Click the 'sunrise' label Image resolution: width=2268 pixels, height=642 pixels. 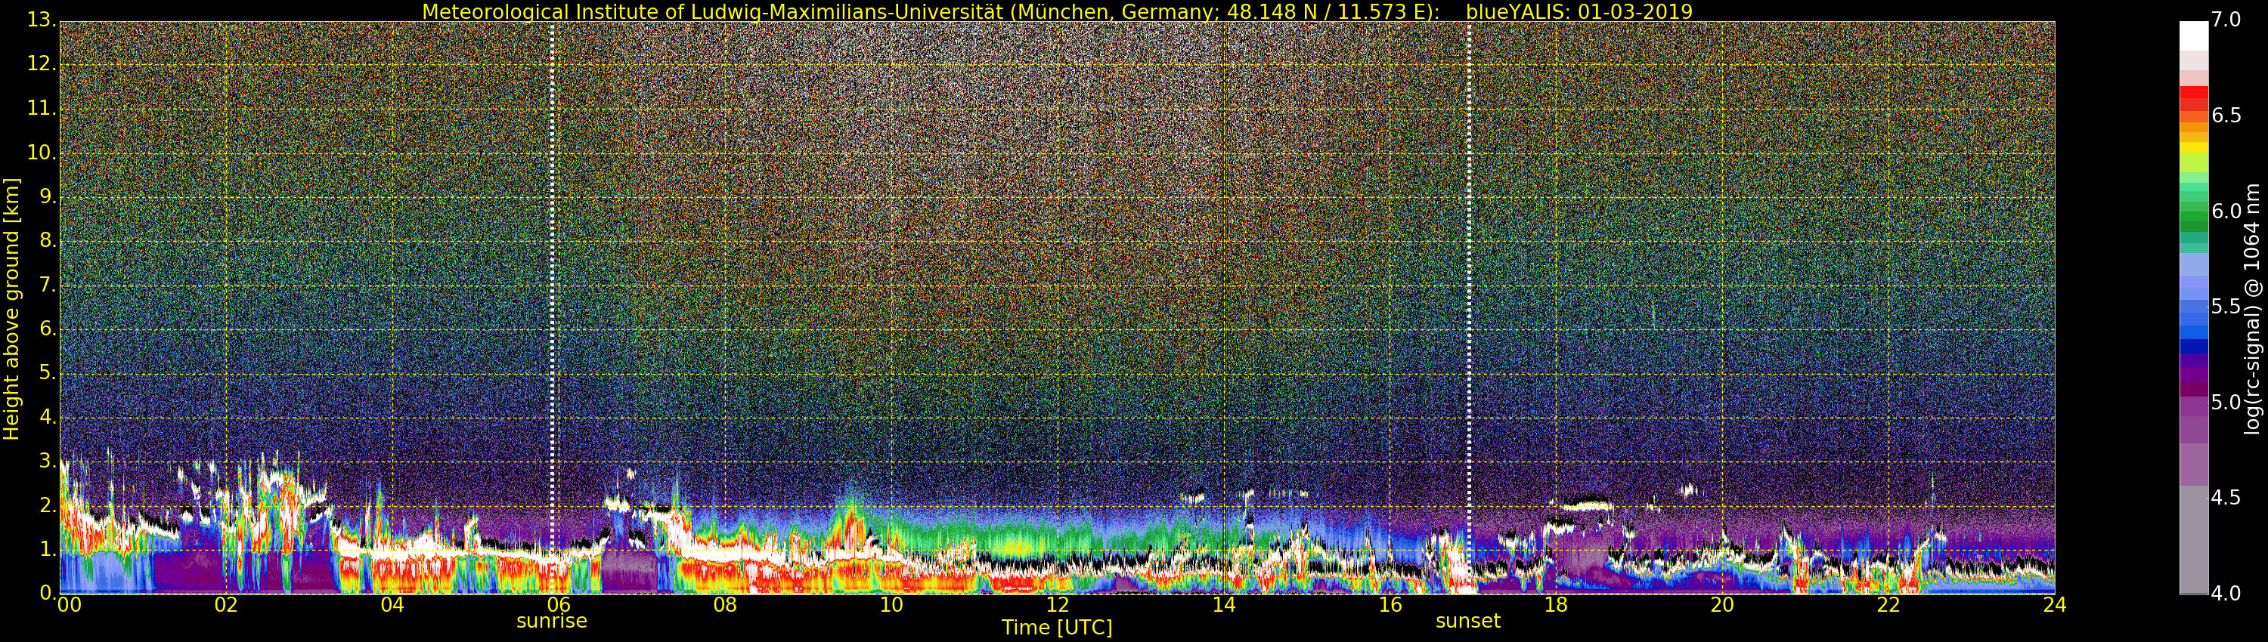552,621
